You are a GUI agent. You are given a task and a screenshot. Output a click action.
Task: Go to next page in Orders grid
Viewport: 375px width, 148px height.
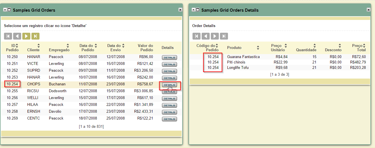tap(26, 36)
